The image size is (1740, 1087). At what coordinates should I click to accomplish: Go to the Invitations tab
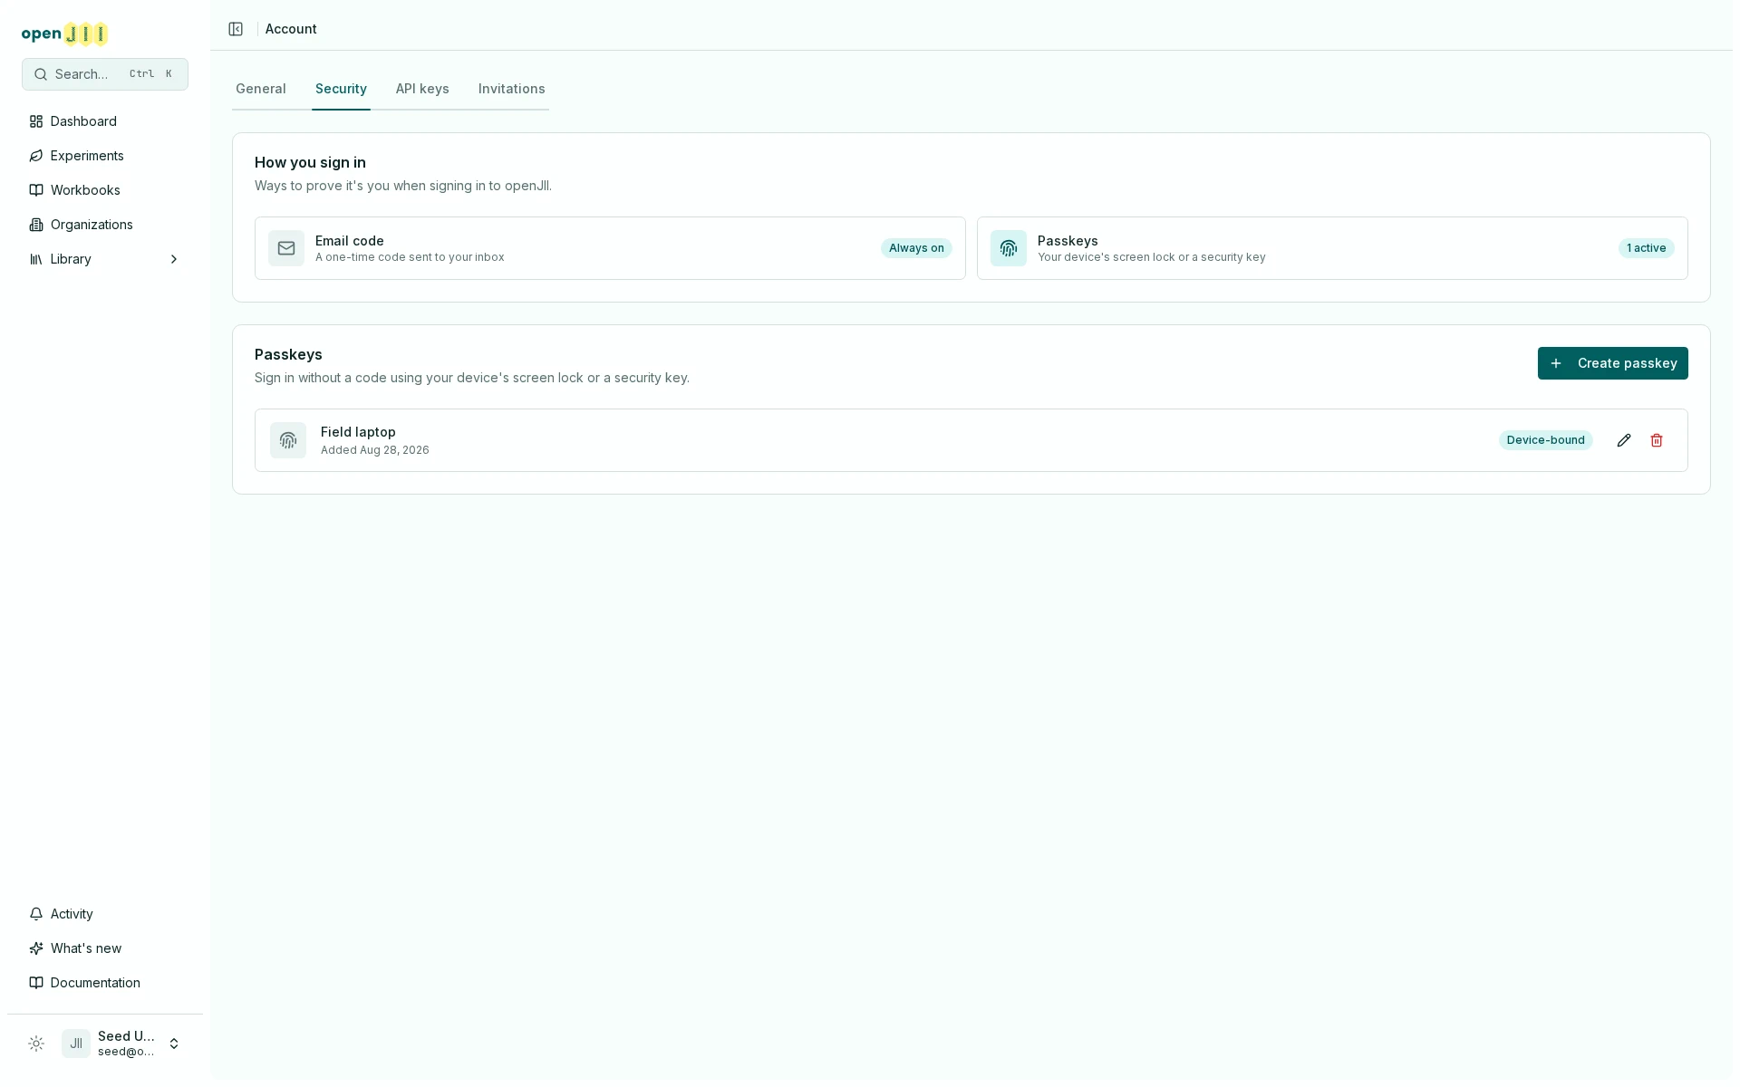(512, 89)
